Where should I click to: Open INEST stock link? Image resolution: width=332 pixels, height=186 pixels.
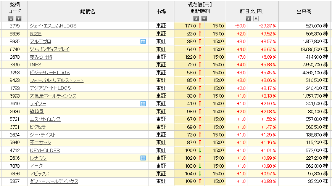click(37, 65)
